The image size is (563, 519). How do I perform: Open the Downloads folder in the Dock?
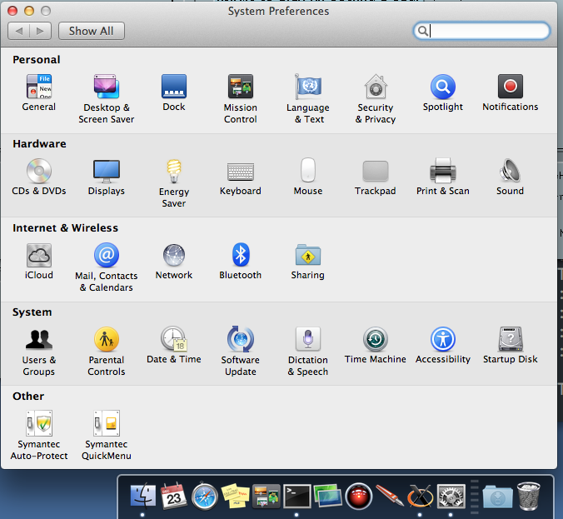[498, 496]
